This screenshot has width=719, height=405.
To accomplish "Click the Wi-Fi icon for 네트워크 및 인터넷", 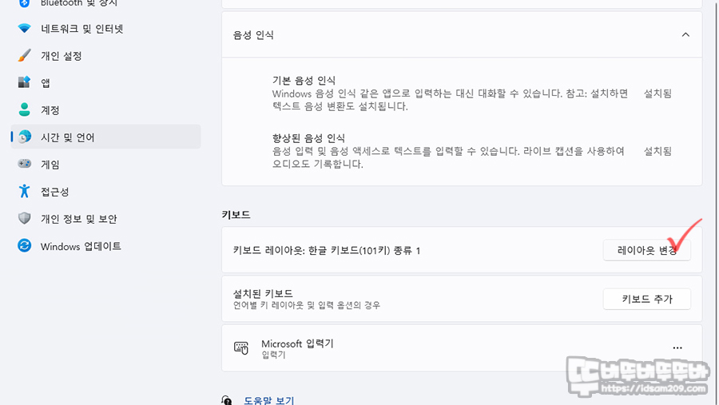I will (24, 29).
